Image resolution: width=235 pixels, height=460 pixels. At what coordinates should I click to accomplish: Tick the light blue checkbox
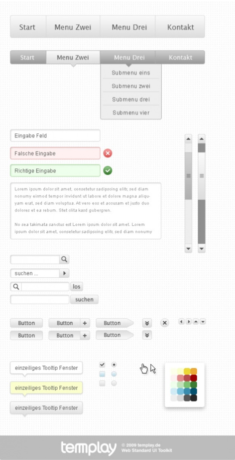[x=102, y=374]
